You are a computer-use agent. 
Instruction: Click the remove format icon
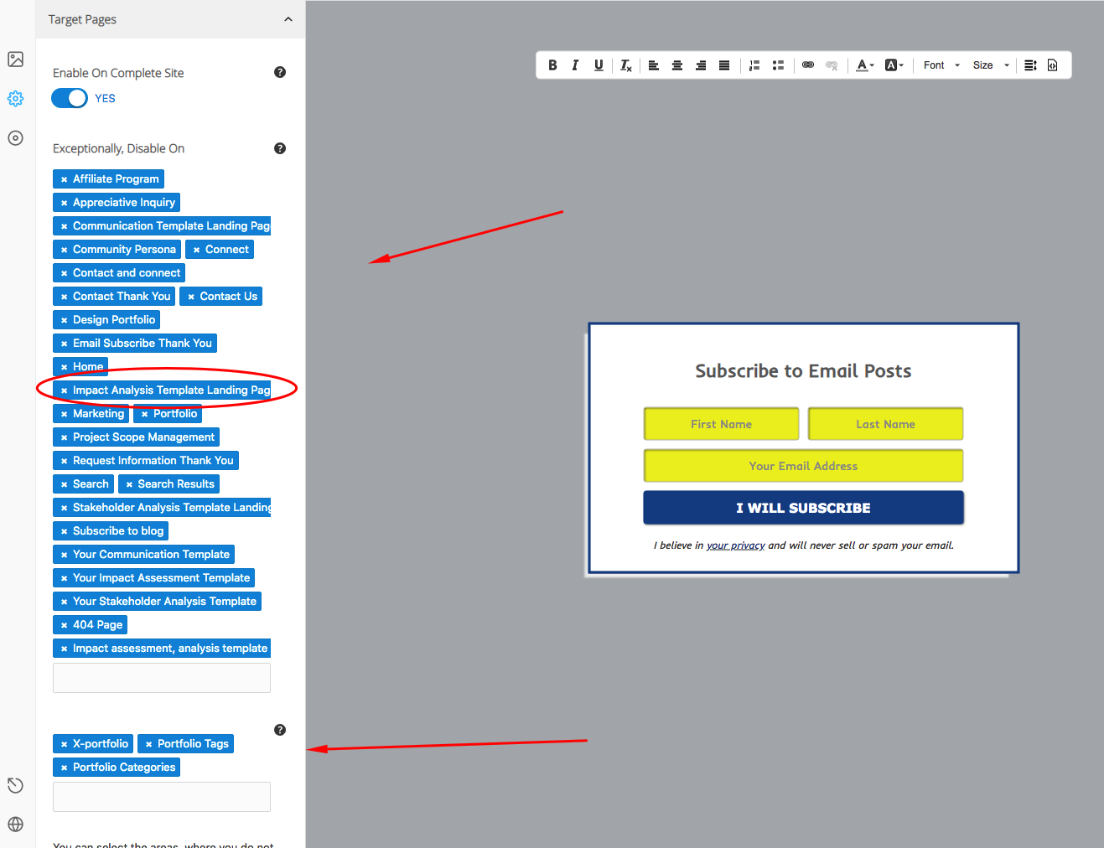[x=625, y=65]
